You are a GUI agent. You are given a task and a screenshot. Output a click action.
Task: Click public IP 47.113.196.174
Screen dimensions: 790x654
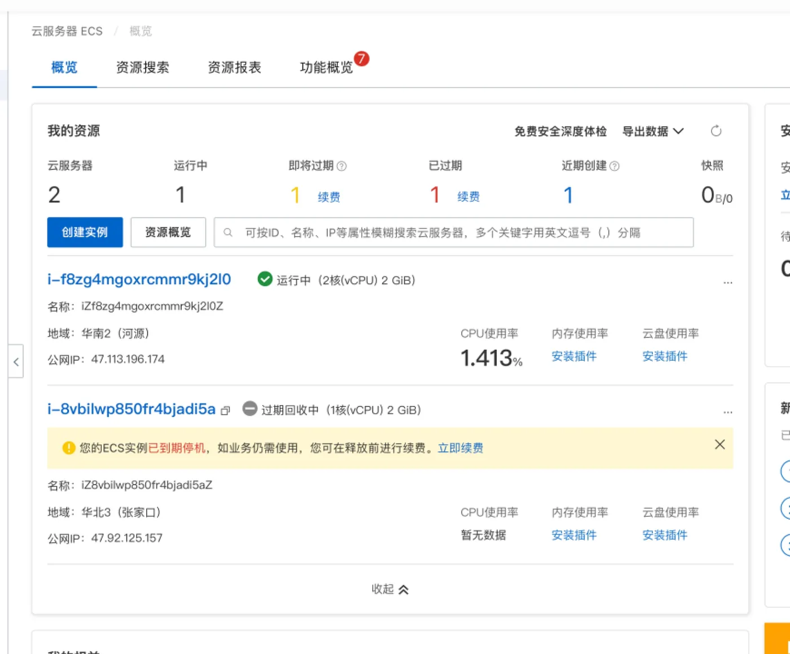coord(128,359)
